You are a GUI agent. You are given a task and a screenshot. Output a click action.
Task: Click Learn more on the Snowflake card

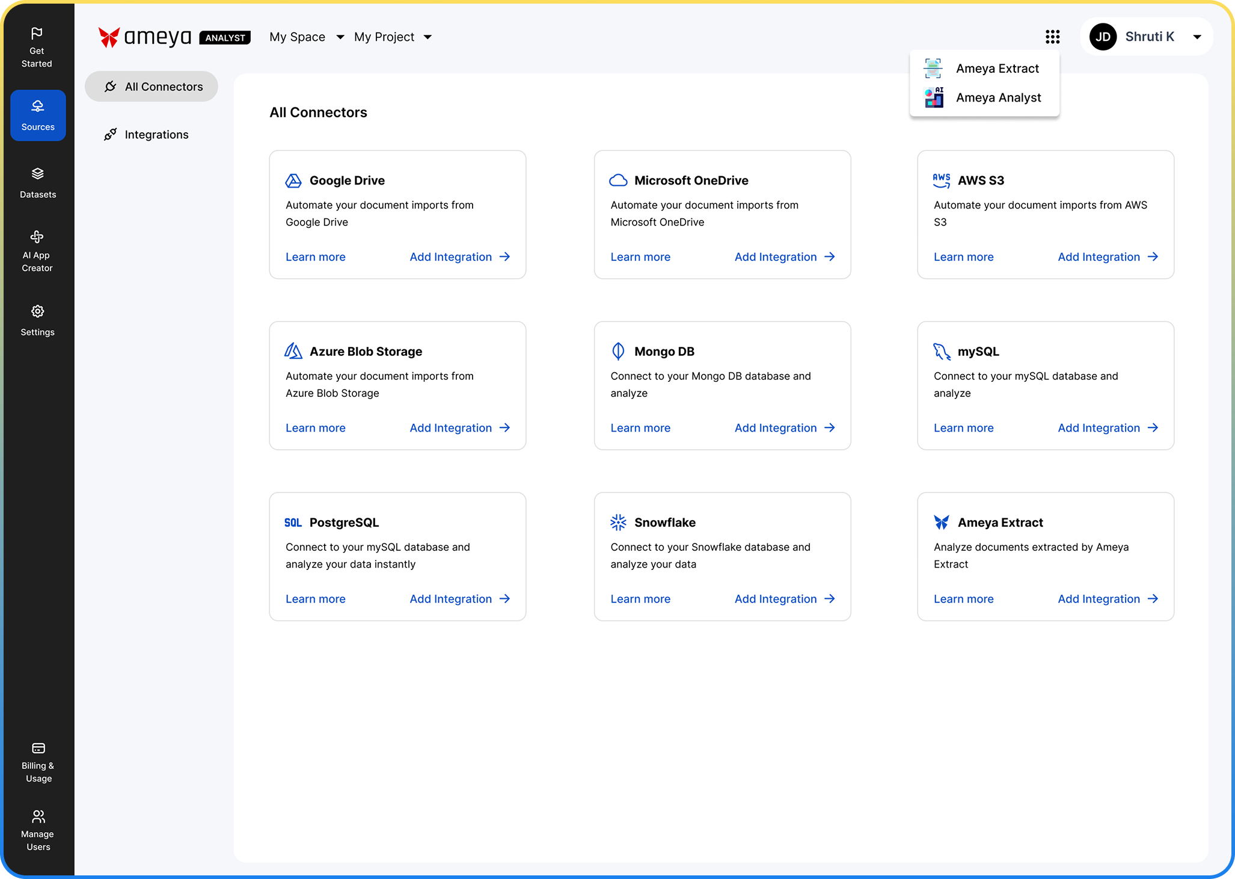(640, 599)
